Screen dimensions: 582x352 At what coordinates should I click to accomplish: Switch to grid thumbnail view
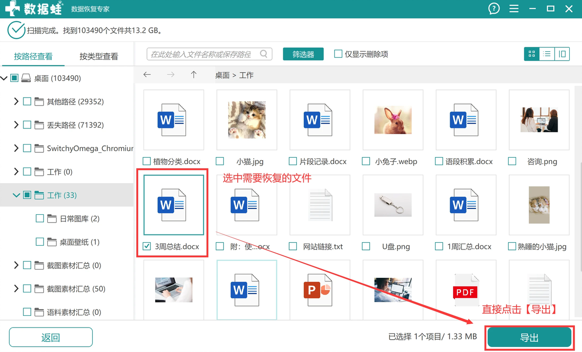[x=532, y=54]
